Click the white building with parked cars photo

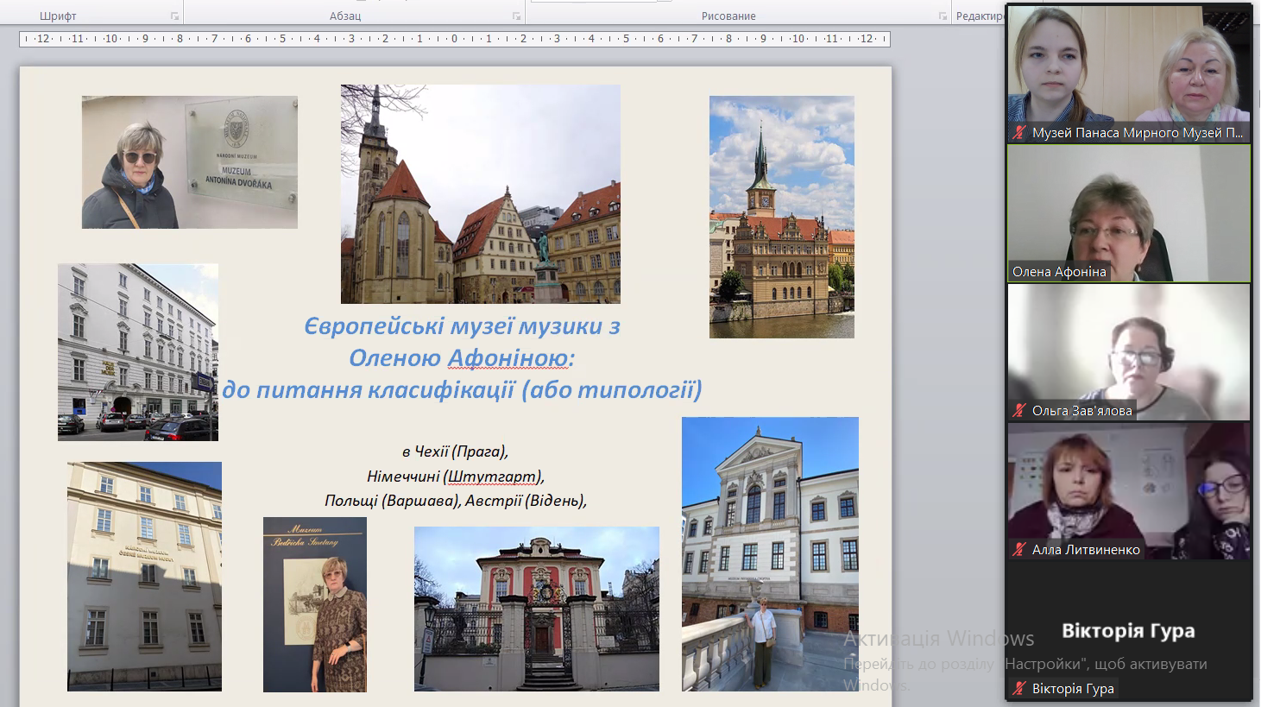tap(138, 352)
